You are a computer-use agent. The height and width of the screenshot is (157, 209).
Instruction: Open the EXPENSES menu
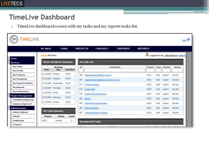[123, 49]
